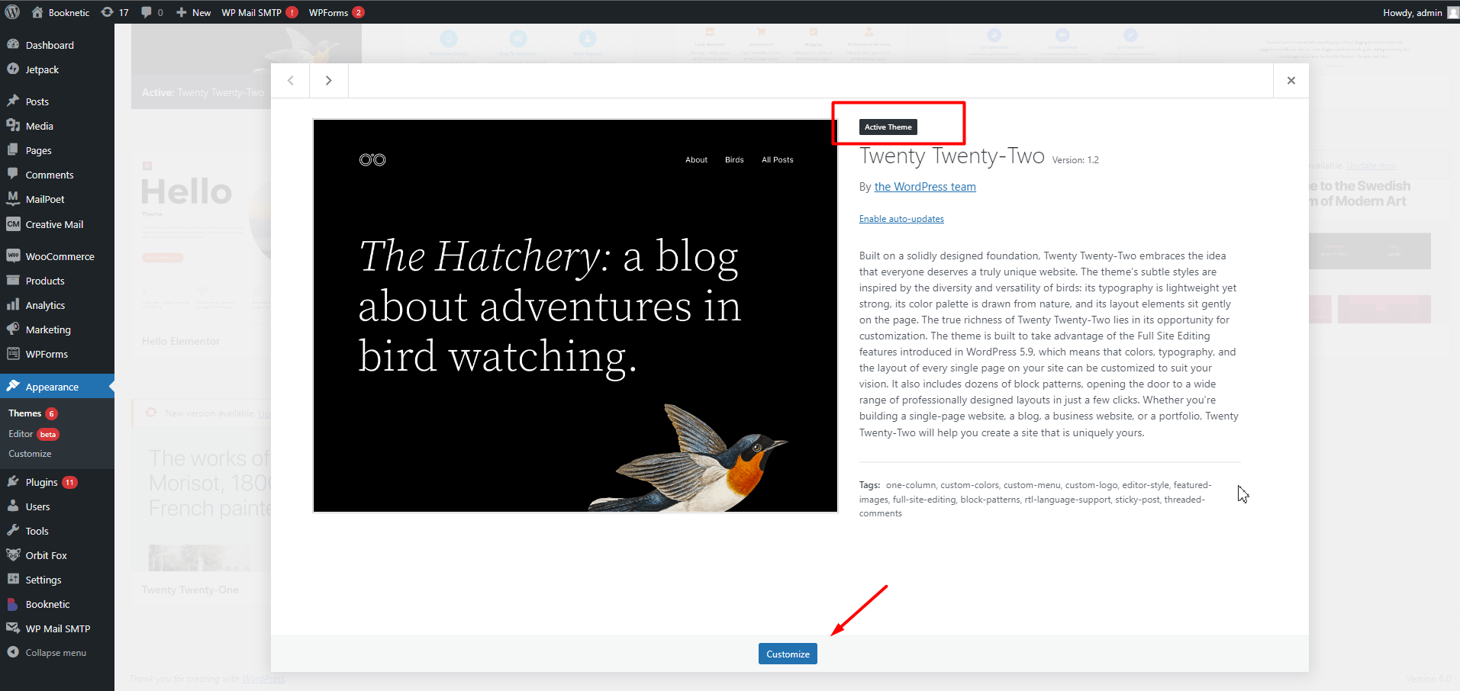Open the Creative Mail icon

(x=13, y=223)
